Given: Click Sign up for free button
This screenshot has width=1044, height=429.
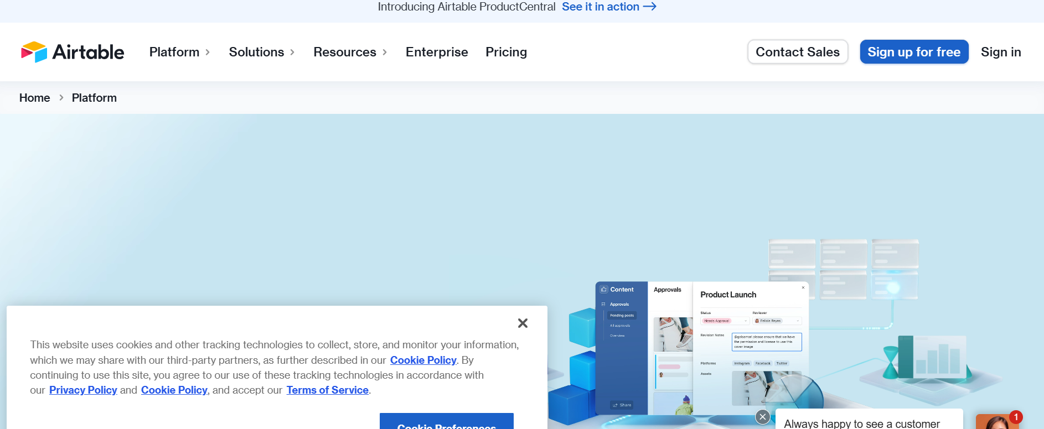Looking at the screenshot, I should point(914,52).
